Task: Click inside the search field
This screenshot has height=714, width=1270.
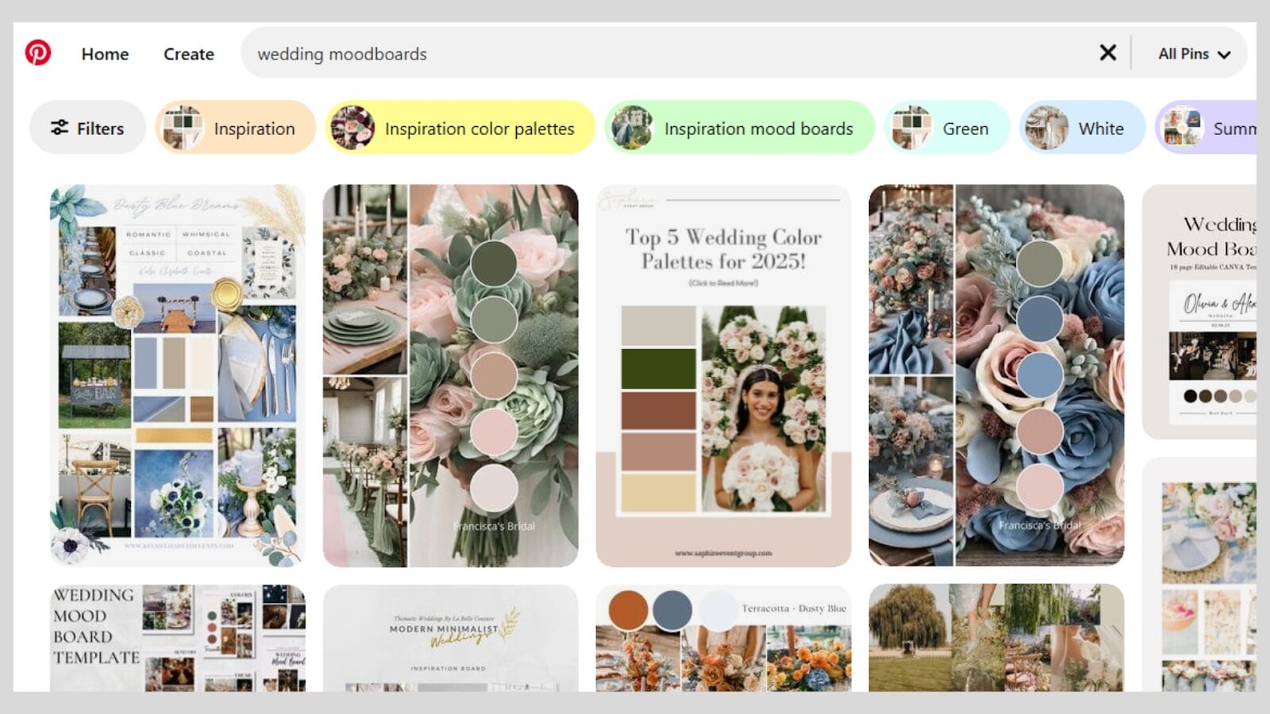Action: pyautogui.click(x=556, y=53)
